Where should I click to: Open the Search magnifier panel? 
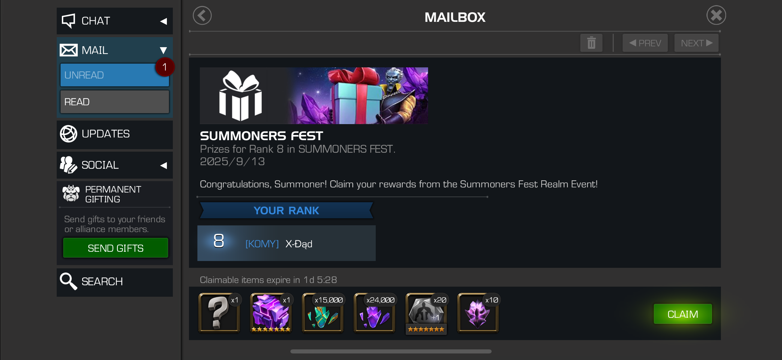115,282
